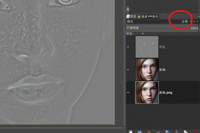Viewport: 200px width, 133px height.
Task: Open the 模式 blend mode dropdown showing 正常
Action: click(159, 21)
